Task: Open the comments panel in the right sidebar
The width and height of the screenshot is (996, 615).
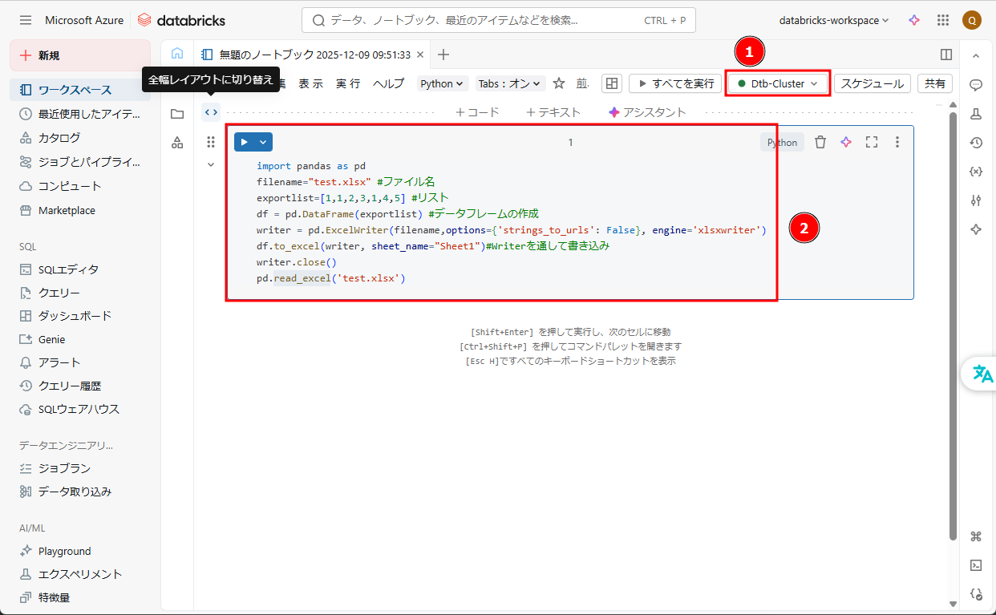Action: pyautogui.click(x=976, y=84)
